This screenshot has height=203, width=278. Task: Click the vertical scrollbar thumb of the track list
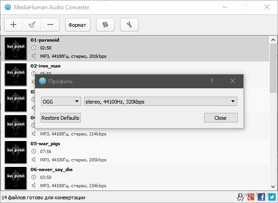[273, 68]
